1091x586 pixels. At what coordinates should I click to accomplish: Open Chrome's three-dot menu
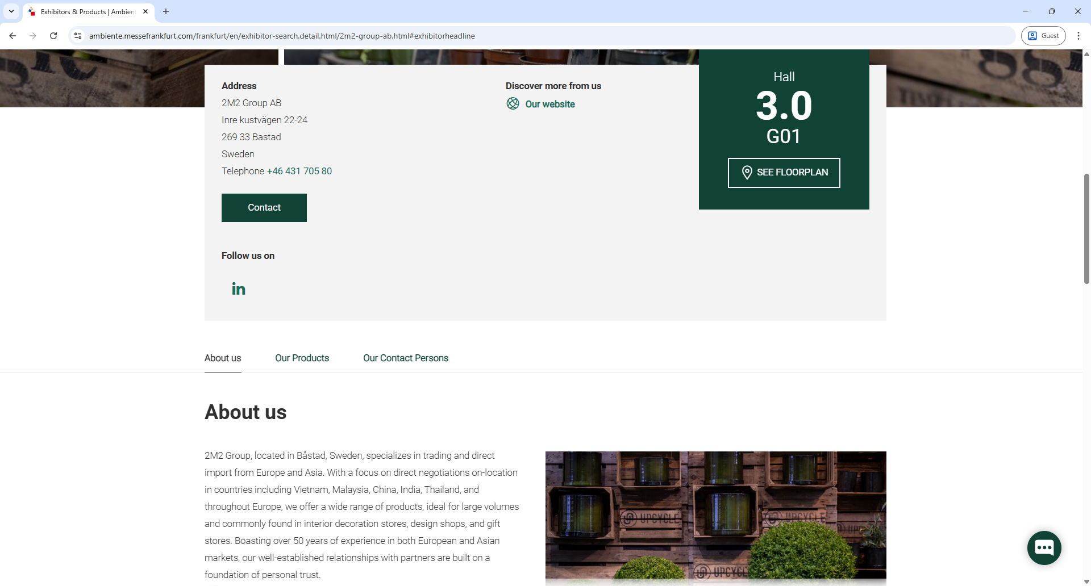pyautogui.click(x=1078, y=35)
